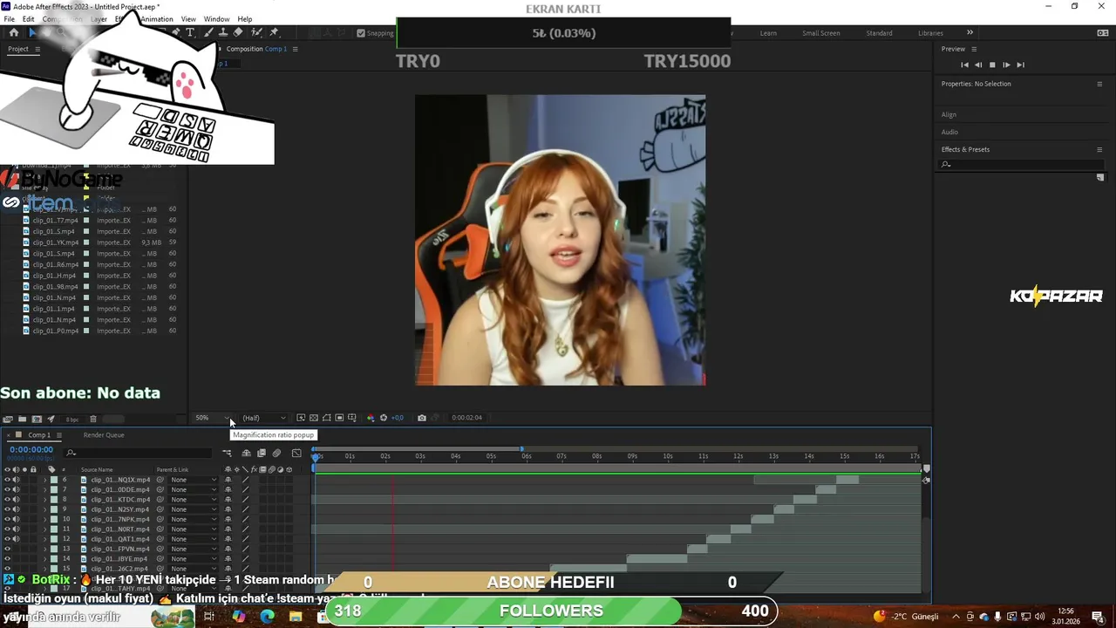Click the region of interest icon
Screen dimensions: 1116x628
(x=339, y=418)
